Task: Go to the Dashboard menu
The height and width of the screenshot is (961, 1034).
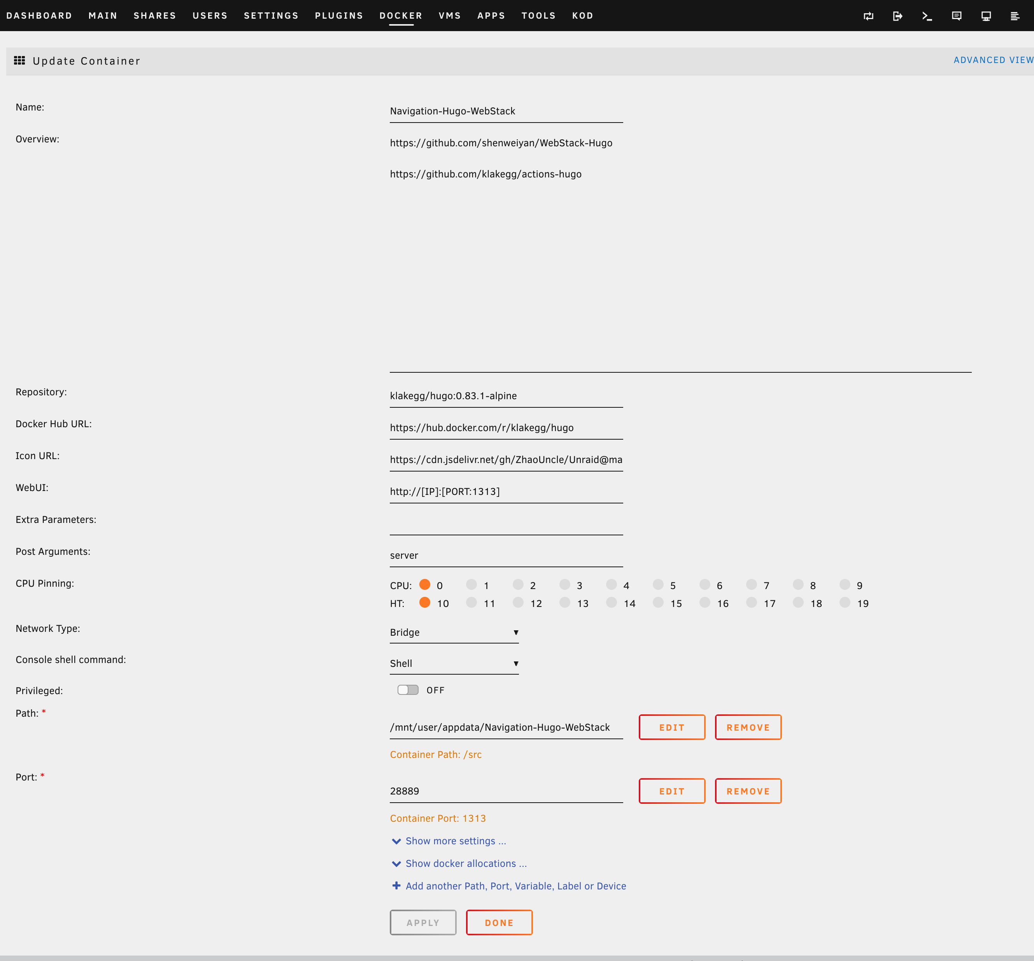Action: (39, 16)
